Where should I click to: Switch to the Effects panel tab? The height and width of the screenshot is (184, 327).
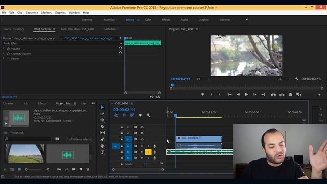click(x=42, y=103)
